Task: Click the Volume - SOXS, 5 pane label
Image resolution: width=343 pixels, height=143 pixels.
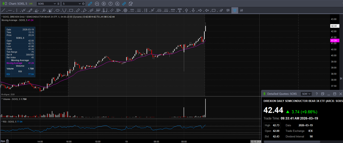Action: [x=11, y=99]
